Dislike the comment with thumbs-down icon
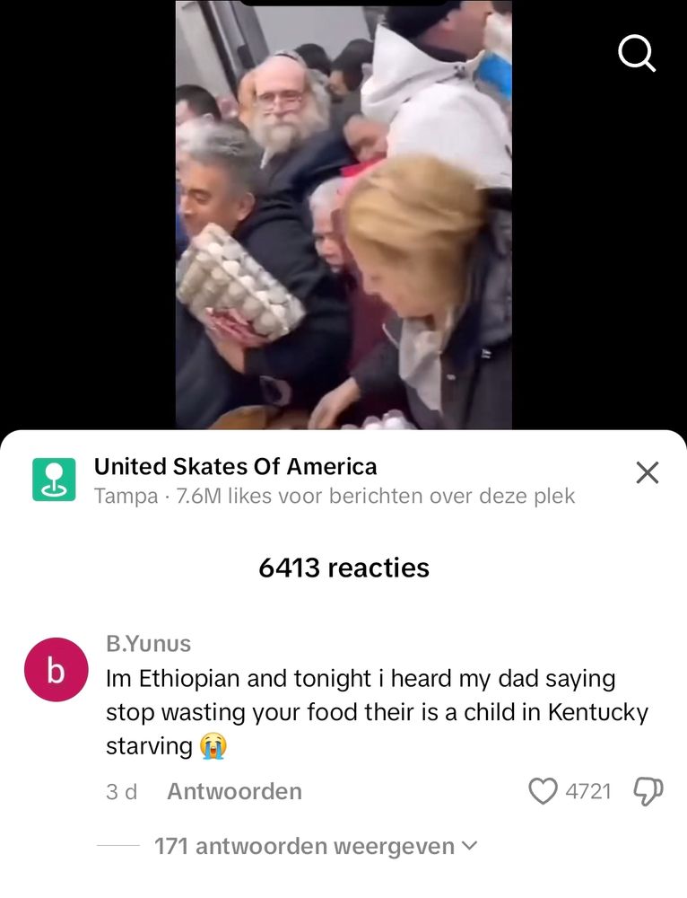The width and height of the screenshot is (687, 898). [x=648, y=791]
